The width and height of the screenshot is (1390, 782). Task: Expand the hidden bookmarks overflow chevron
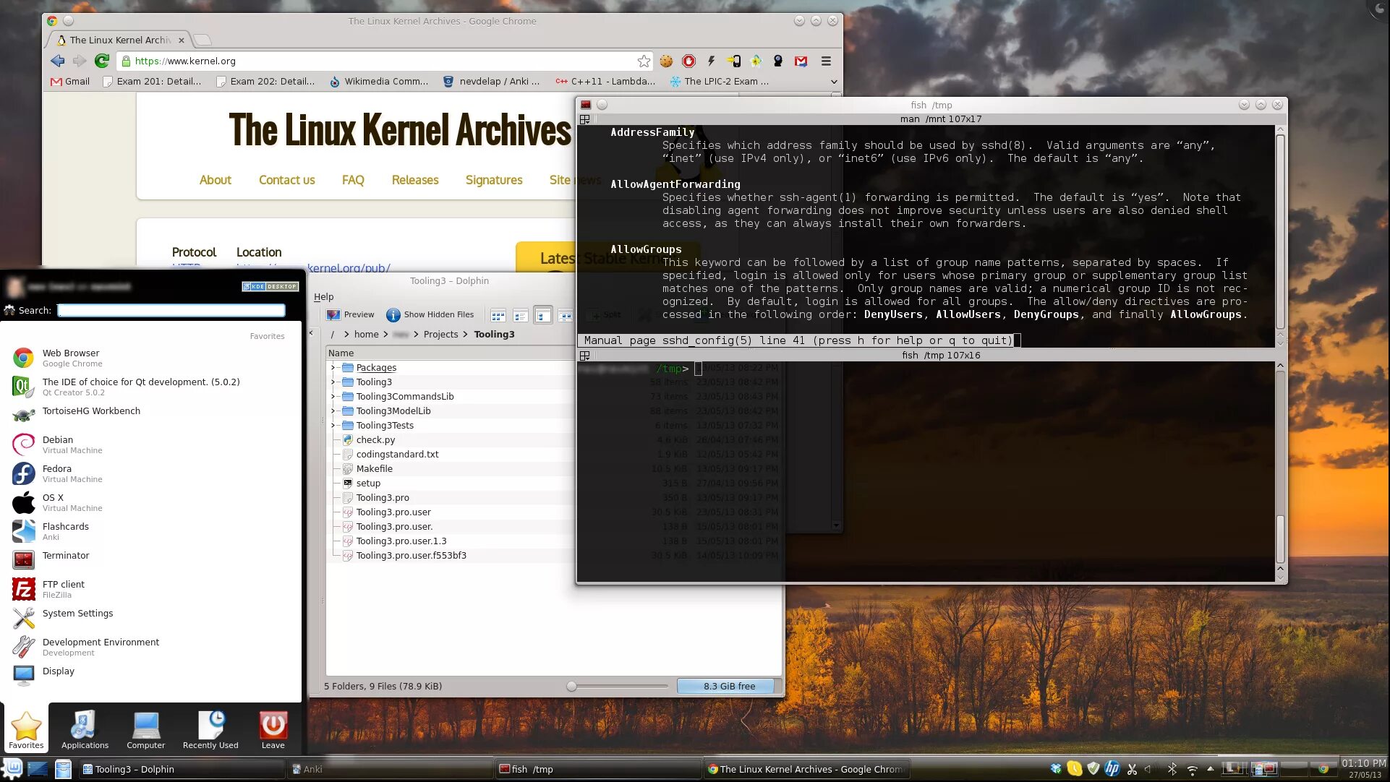pos(833,82)
